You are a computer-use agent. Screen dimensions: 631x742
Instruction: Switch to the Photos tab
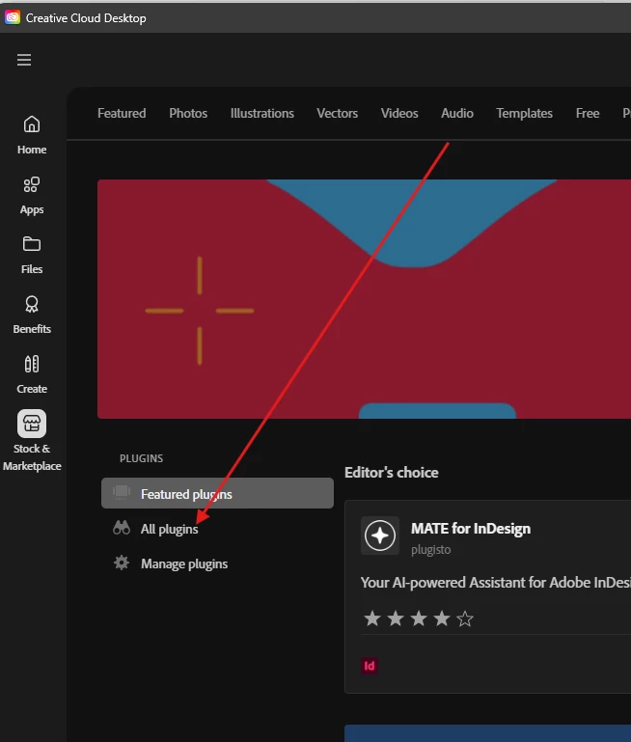188,113
